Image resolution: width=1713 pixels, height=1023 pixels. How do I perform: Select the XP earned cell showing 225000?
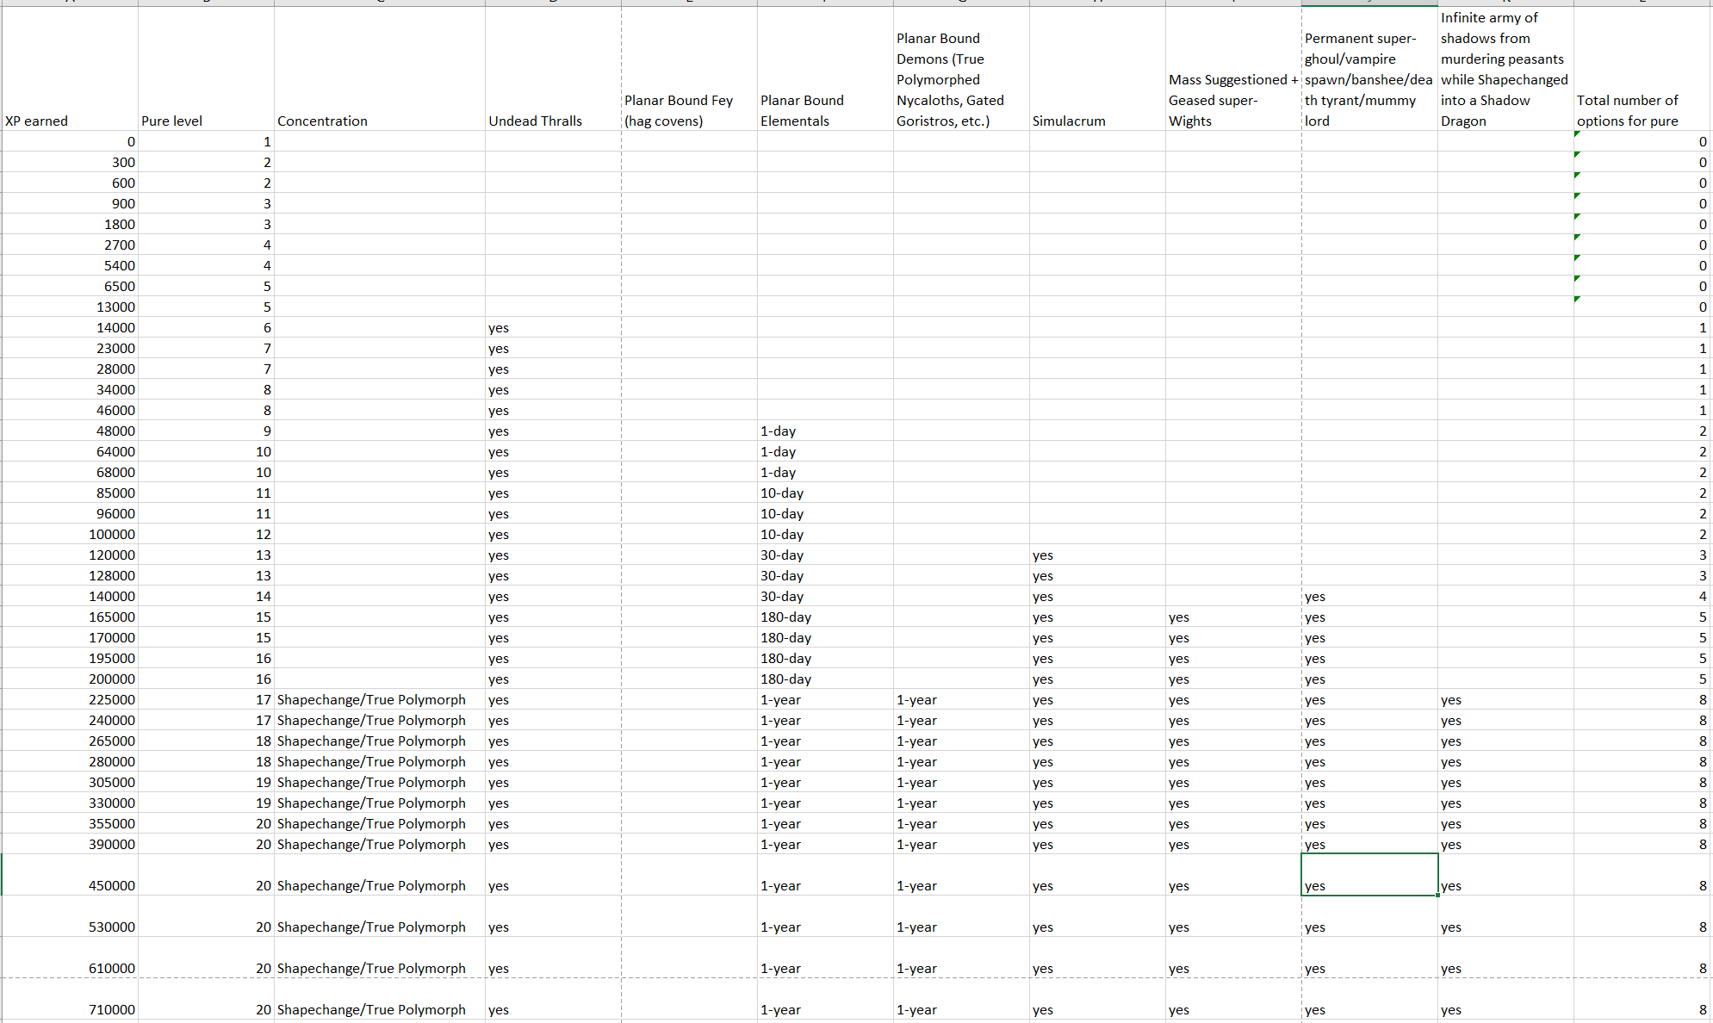click(70, 699)
